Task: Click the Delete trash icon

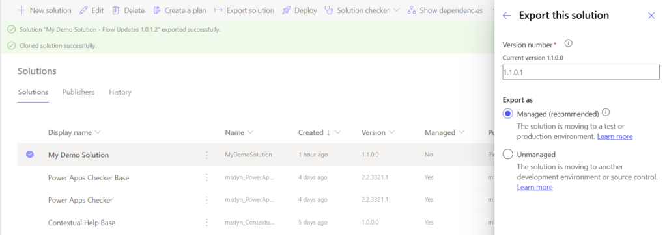Action: pos(116,10)
